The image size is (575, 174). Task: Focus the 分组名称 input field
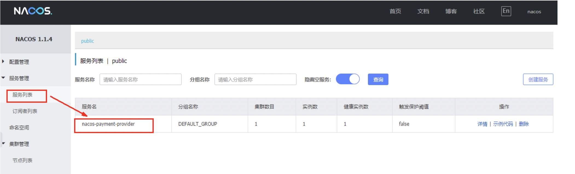click(x=255, y=80)
